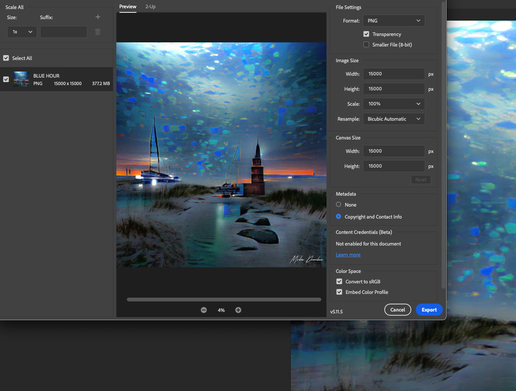Switch to the Preview tab
This screenshot has width=516, height=391.
click(x=128, y=7)
